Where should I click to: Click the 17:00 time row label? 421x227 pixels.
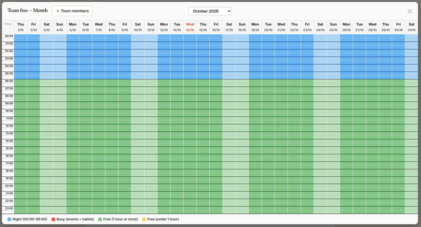click(9, 163)
